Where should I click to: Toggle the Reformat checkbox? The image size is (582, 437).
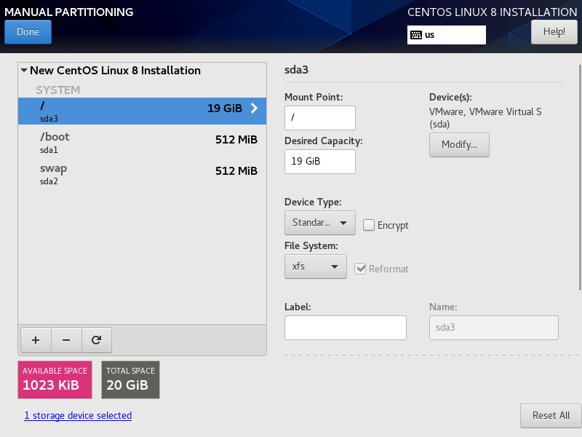(x=360, y=269)
